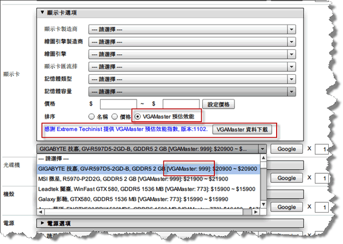Viewport: 343px width, 244px height.
Task: Open the 記憶體類型 dropdown
Action: pyautogui.click(x=192, y=79)
